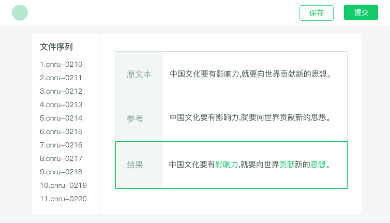The height and width of the screenshot is (223, 390).
Task: Submit with the 提交 button
Action: point(361,12)
